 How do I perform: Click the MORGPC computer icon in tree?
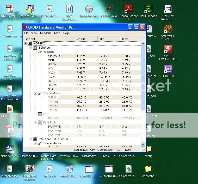pyautogui.click(x=30, y=43)
